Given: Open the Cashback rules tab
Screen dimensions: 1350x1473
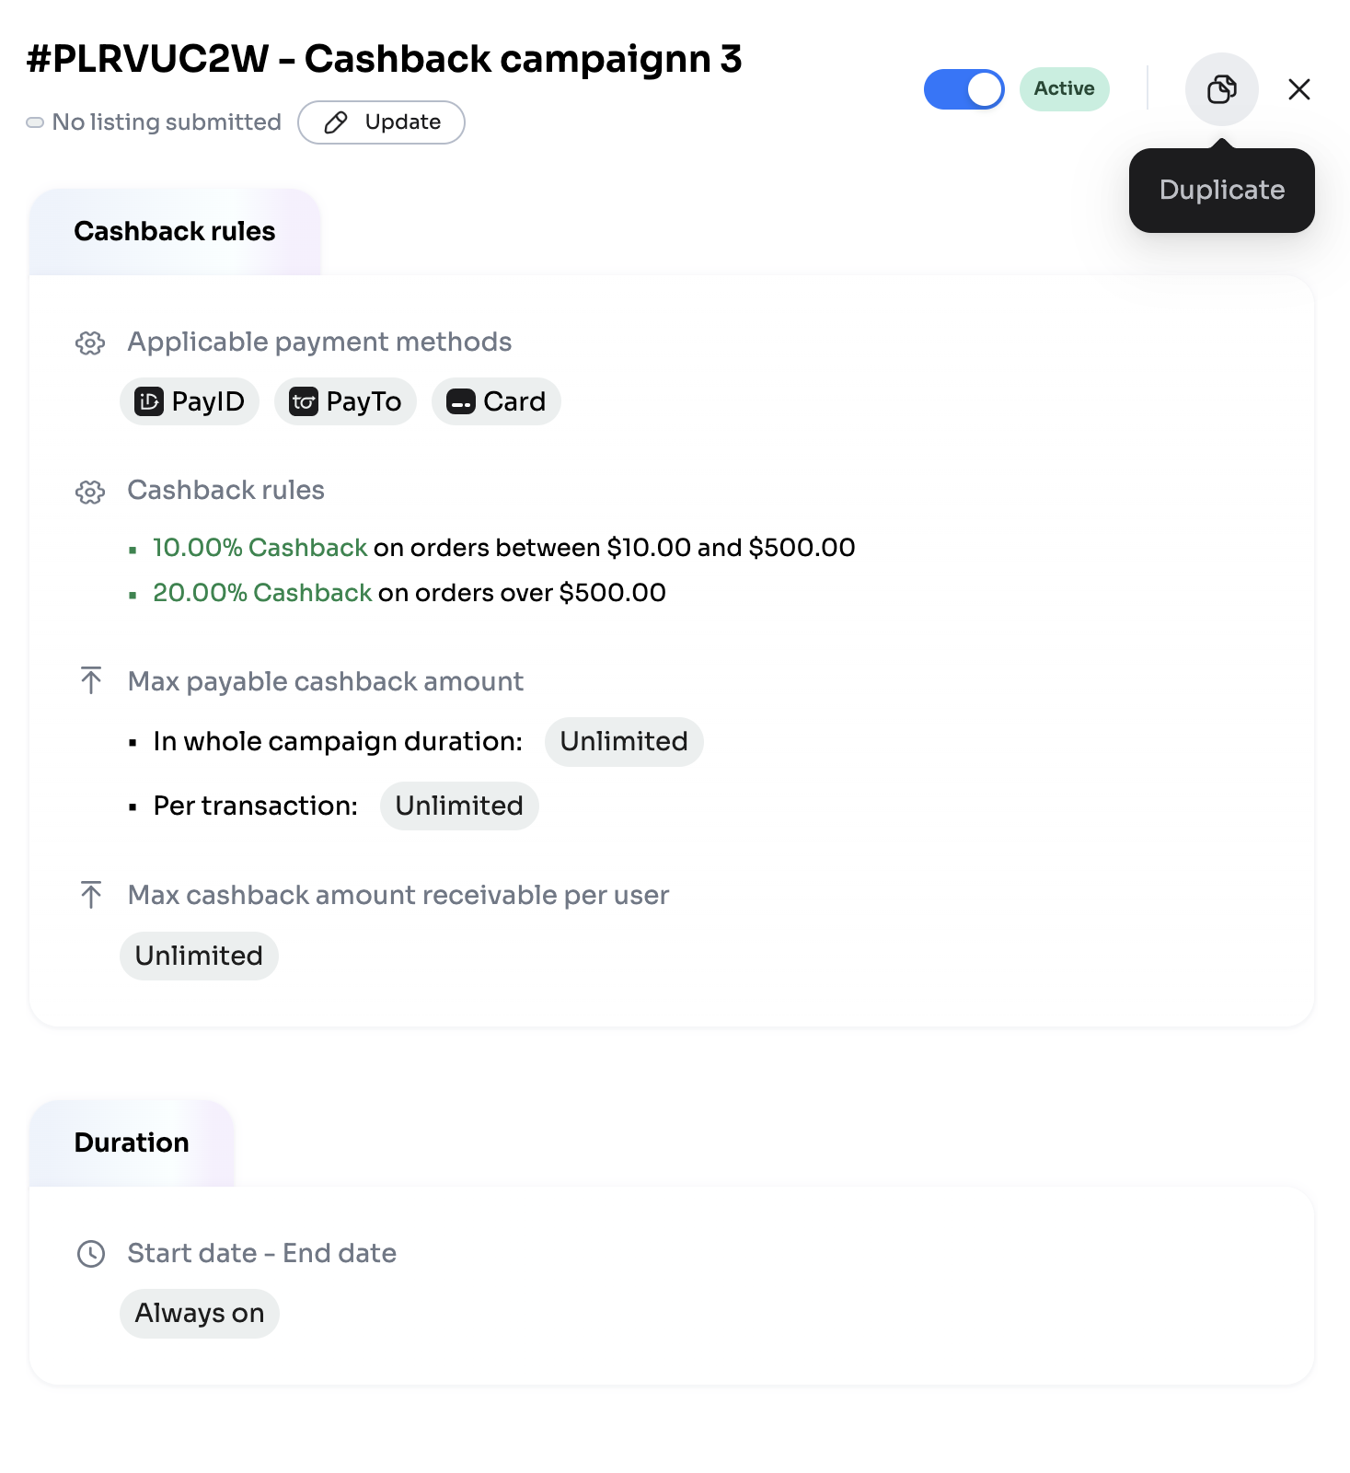Looking at the screenshot, I should pyautogui.click(x=175, y=231).
